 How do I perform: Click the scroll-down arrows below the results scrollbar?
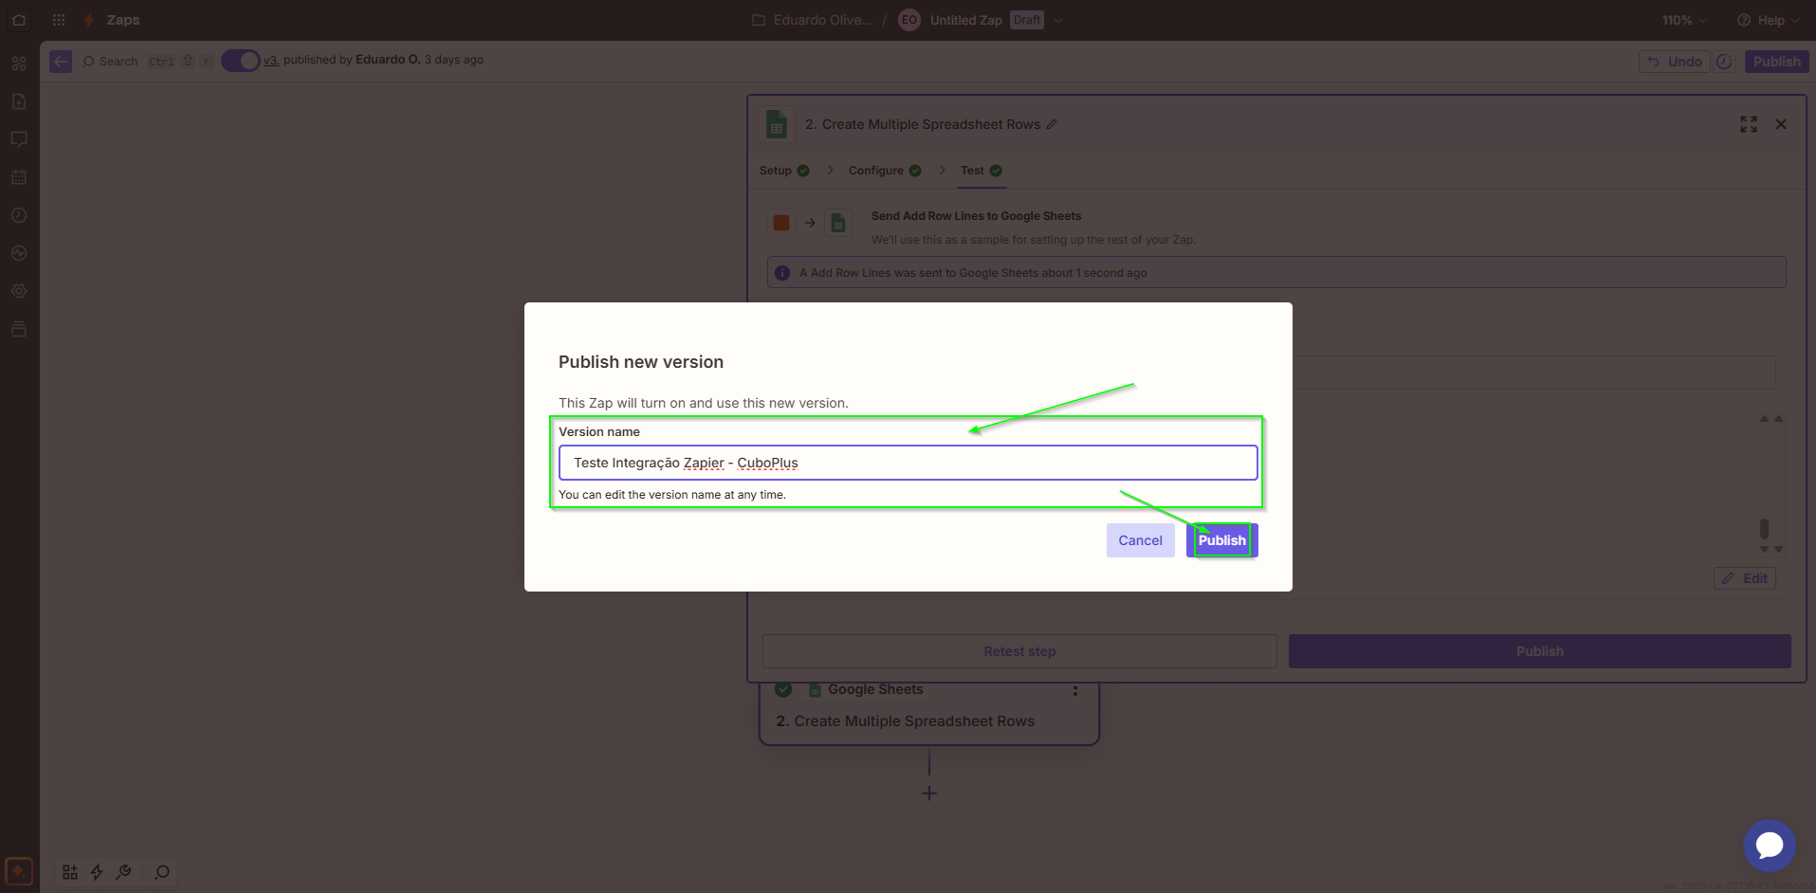[x=1771, y=549]
